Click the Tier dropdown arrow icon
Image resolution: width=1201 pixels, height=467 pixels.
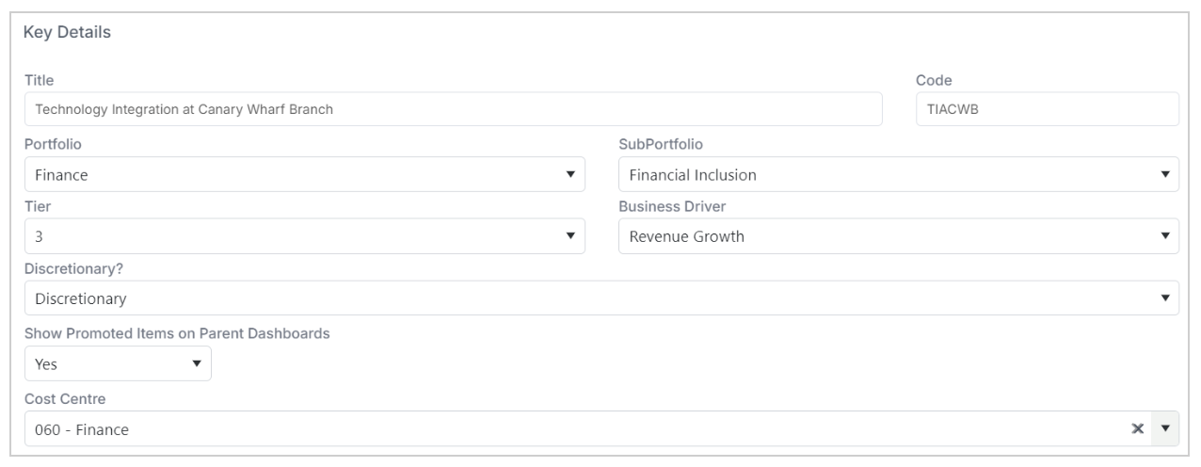[x=569, y=236]
